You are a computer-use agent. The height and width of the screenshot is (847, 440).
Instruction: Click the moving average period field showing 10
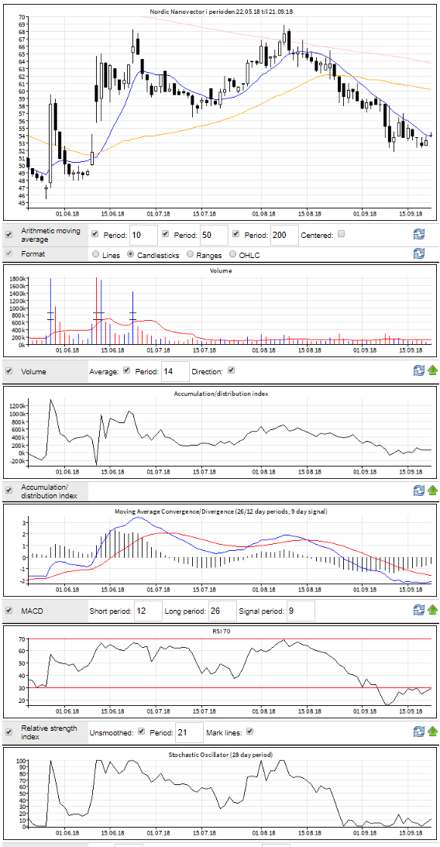tap(143, 235)
